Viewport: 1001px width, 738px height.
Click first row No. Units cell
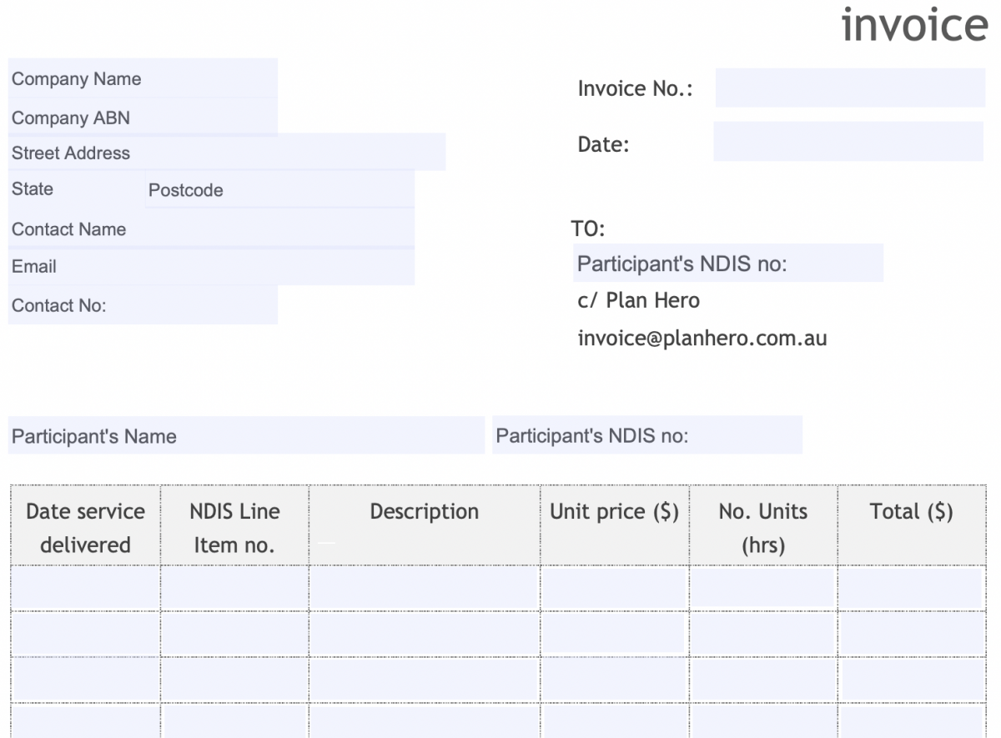tap(762, 587)
